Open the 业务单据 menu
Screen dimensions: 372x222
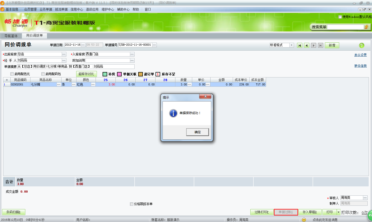46,9
